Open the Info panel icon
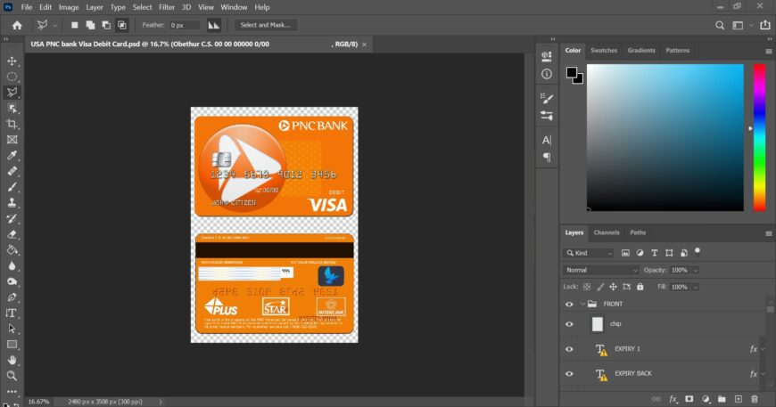The image size is (776, 407). click(x=547, y=74)
